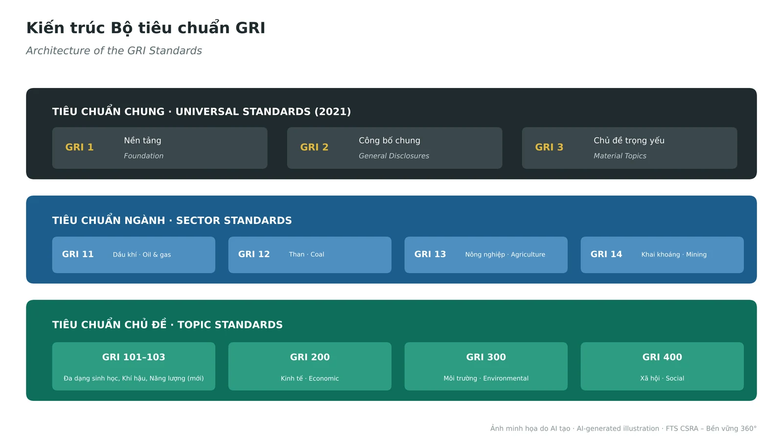783x440 pixels.
Task: Click the Topic Standards section heading
Action: 167,325
